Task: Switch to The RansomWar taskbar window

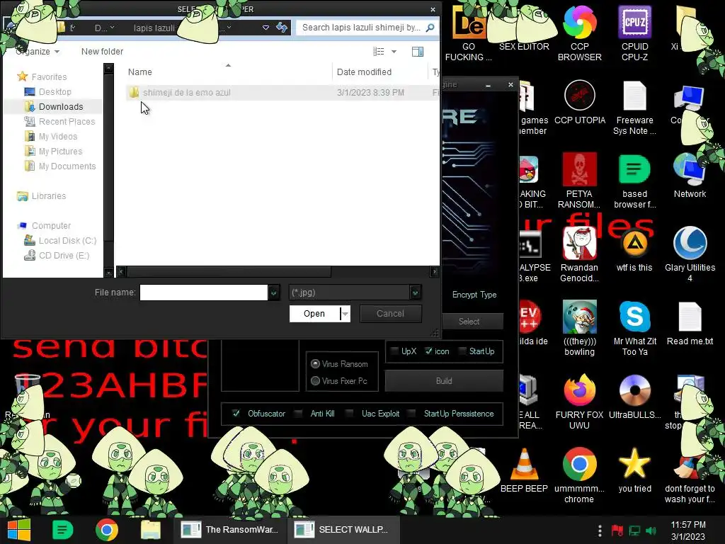Action: [x=230, y=530]
